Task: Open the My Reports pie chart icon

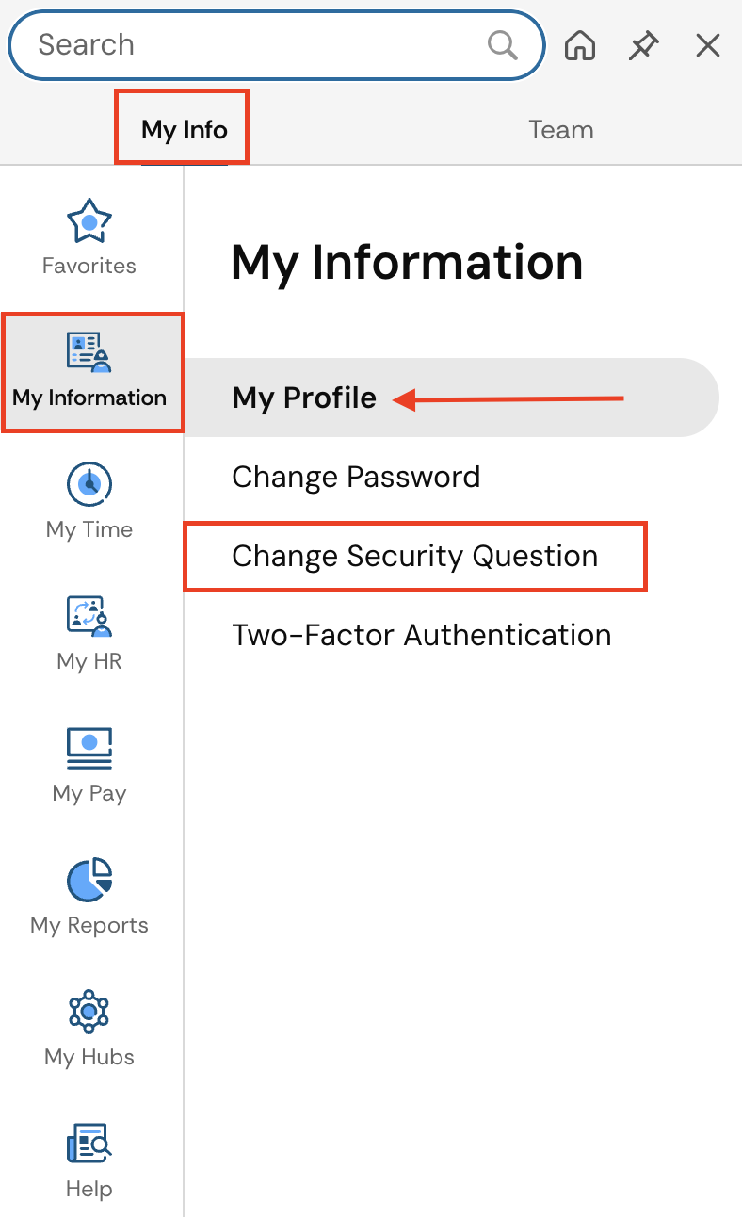Action: pos(89,880)
